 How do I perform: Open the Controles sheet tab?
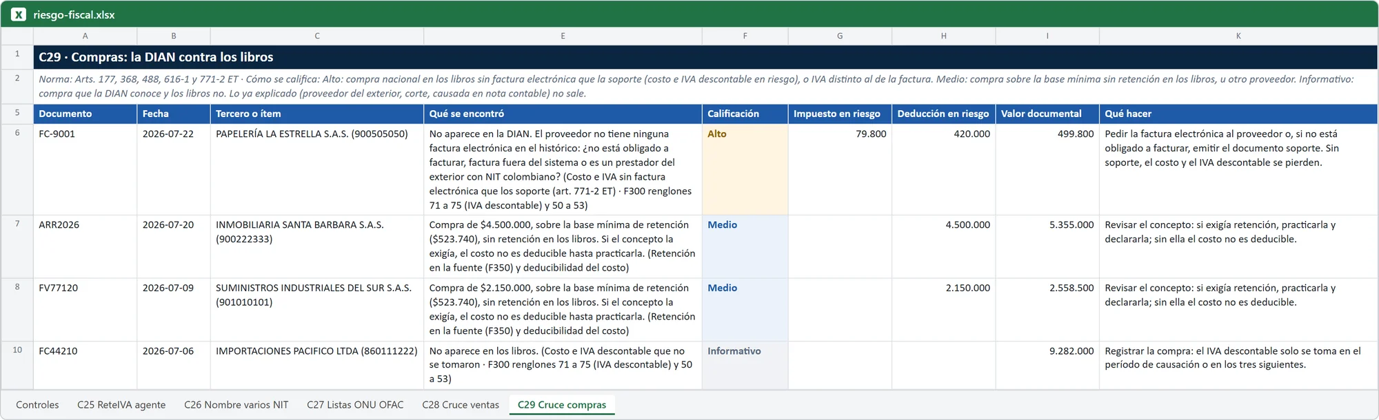point(37,405)
